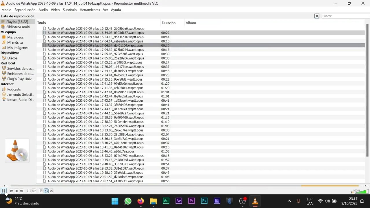The image size is (370, 208).
Task: Stop playback with the stop button
Action: 16,191
